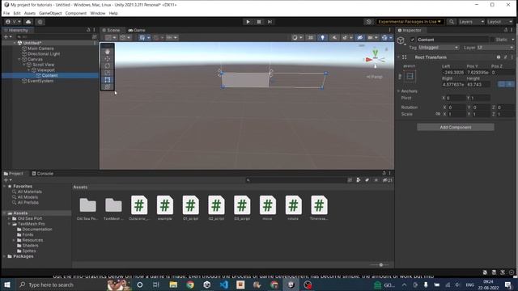This screenshot has width=518, height=291.
Task: Collapse the Rect Transform component
Action: [398, 57]
